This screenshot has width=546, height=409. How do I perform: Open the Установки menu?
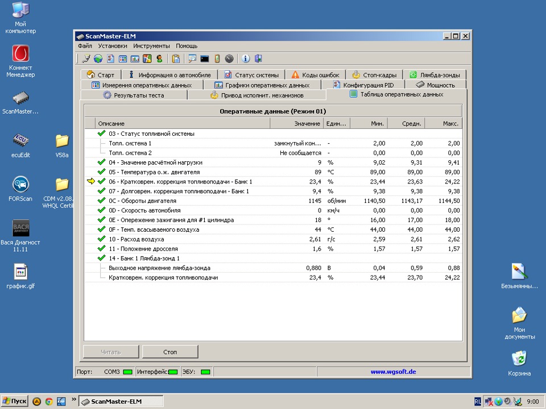113,46
